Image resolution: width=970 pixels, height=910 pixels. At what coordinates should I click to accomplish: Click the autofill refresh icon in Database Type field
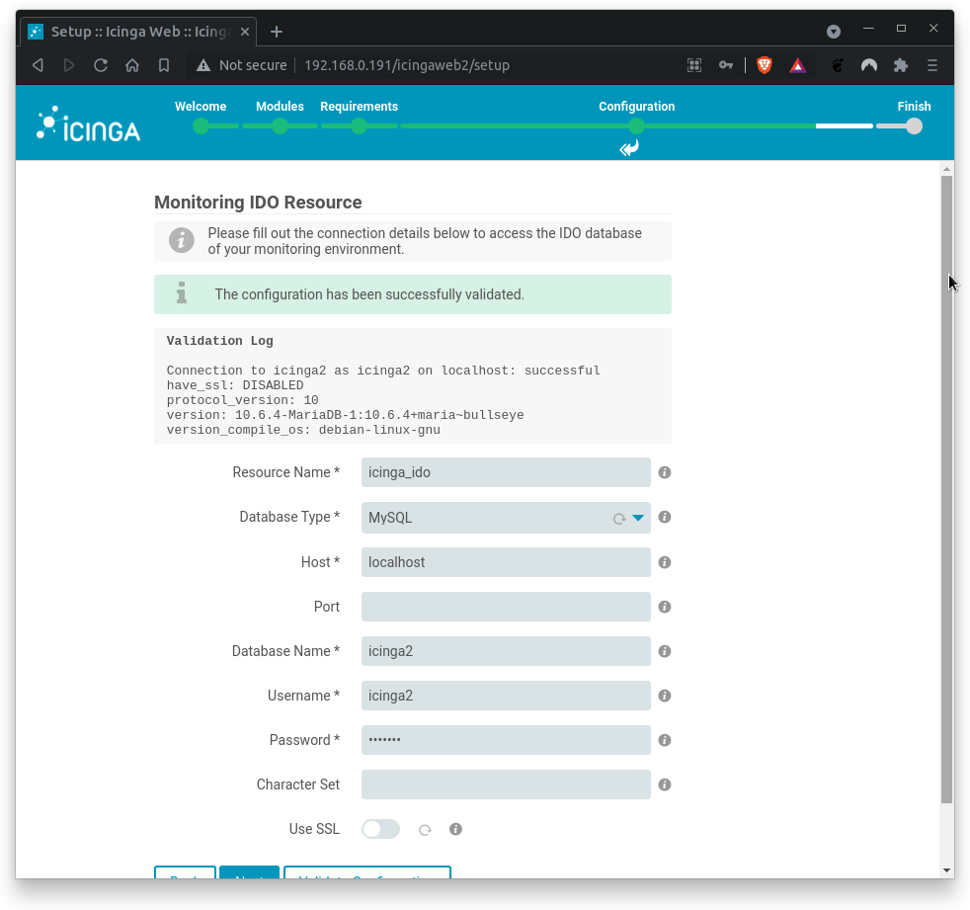click(x=620, y=517)
